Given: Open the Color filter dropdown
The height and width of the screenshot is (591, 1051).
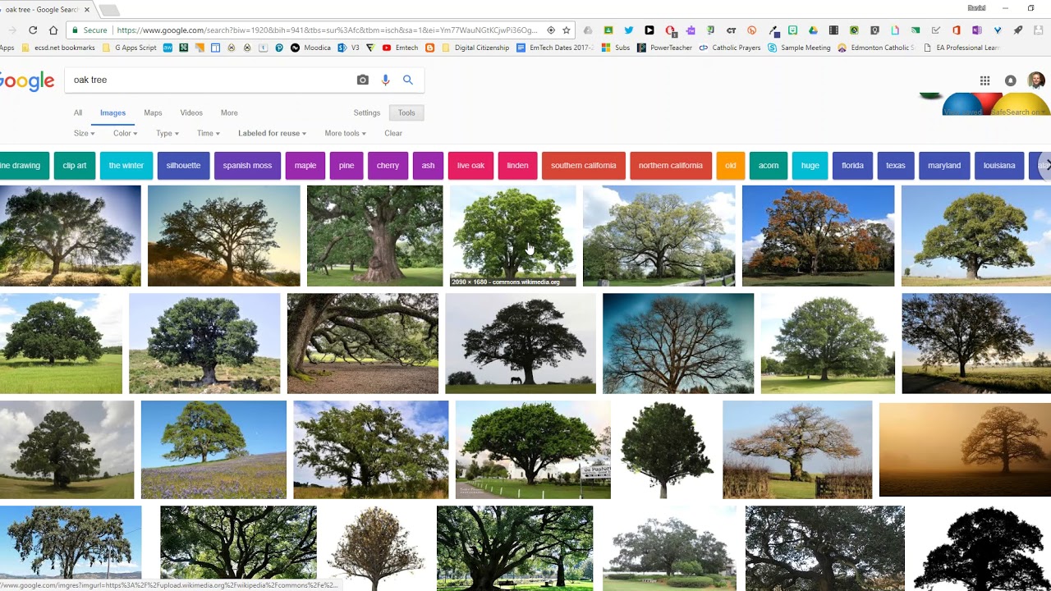Looking at the screenshot, I should click(x=125, y=133).
